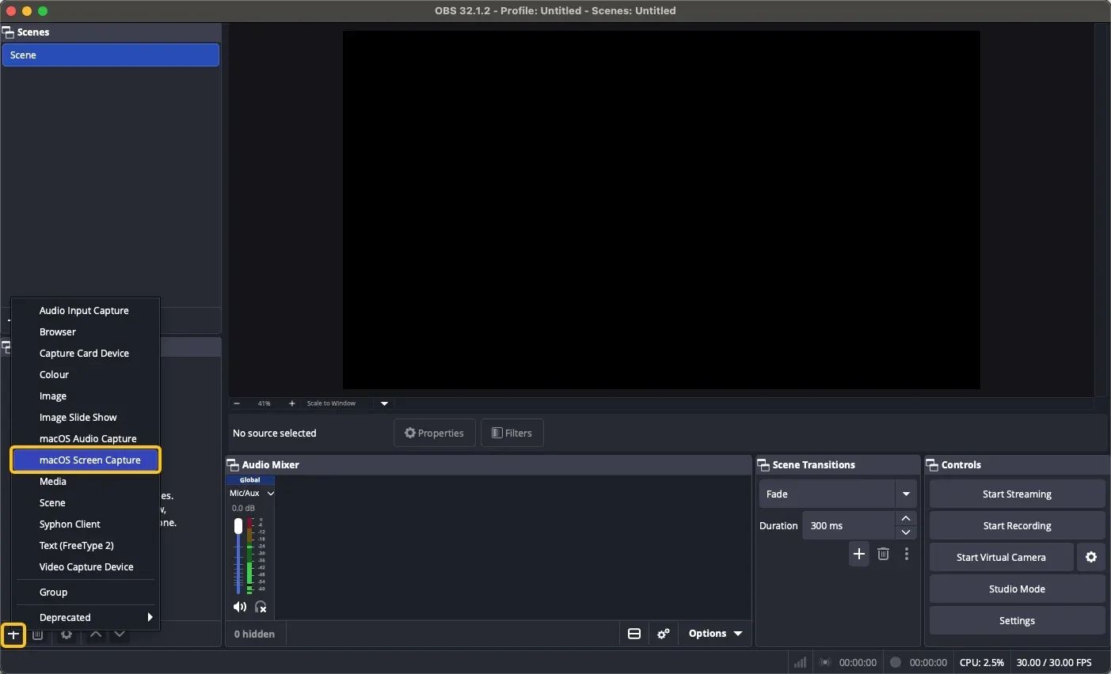The height and width of the screenshot is (674, 1111).
Task: Click the Scene Transitions dock panel icon
Action: (763, 465)
